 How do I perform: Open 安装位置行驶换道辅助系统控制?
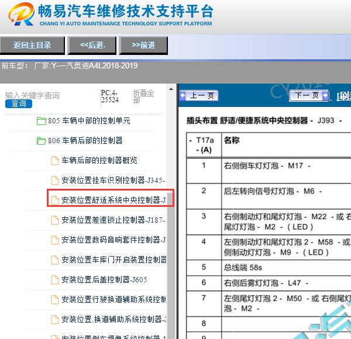(x=113, y=299)
